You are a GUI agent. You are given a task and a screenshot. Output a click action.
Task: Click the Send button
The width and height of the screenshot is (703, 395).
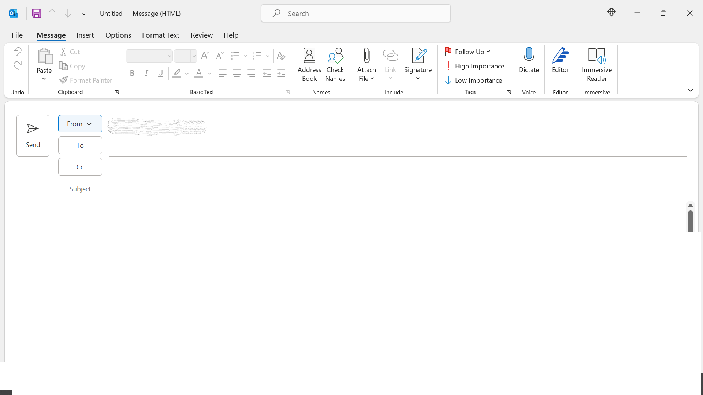(x=33, y=135)
